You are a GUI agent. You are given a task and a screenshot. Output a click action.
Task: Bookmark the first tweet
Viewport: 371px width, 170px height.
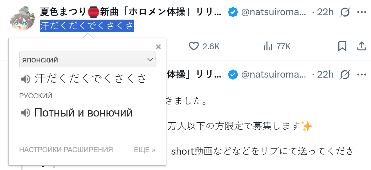tap(342, 46)
